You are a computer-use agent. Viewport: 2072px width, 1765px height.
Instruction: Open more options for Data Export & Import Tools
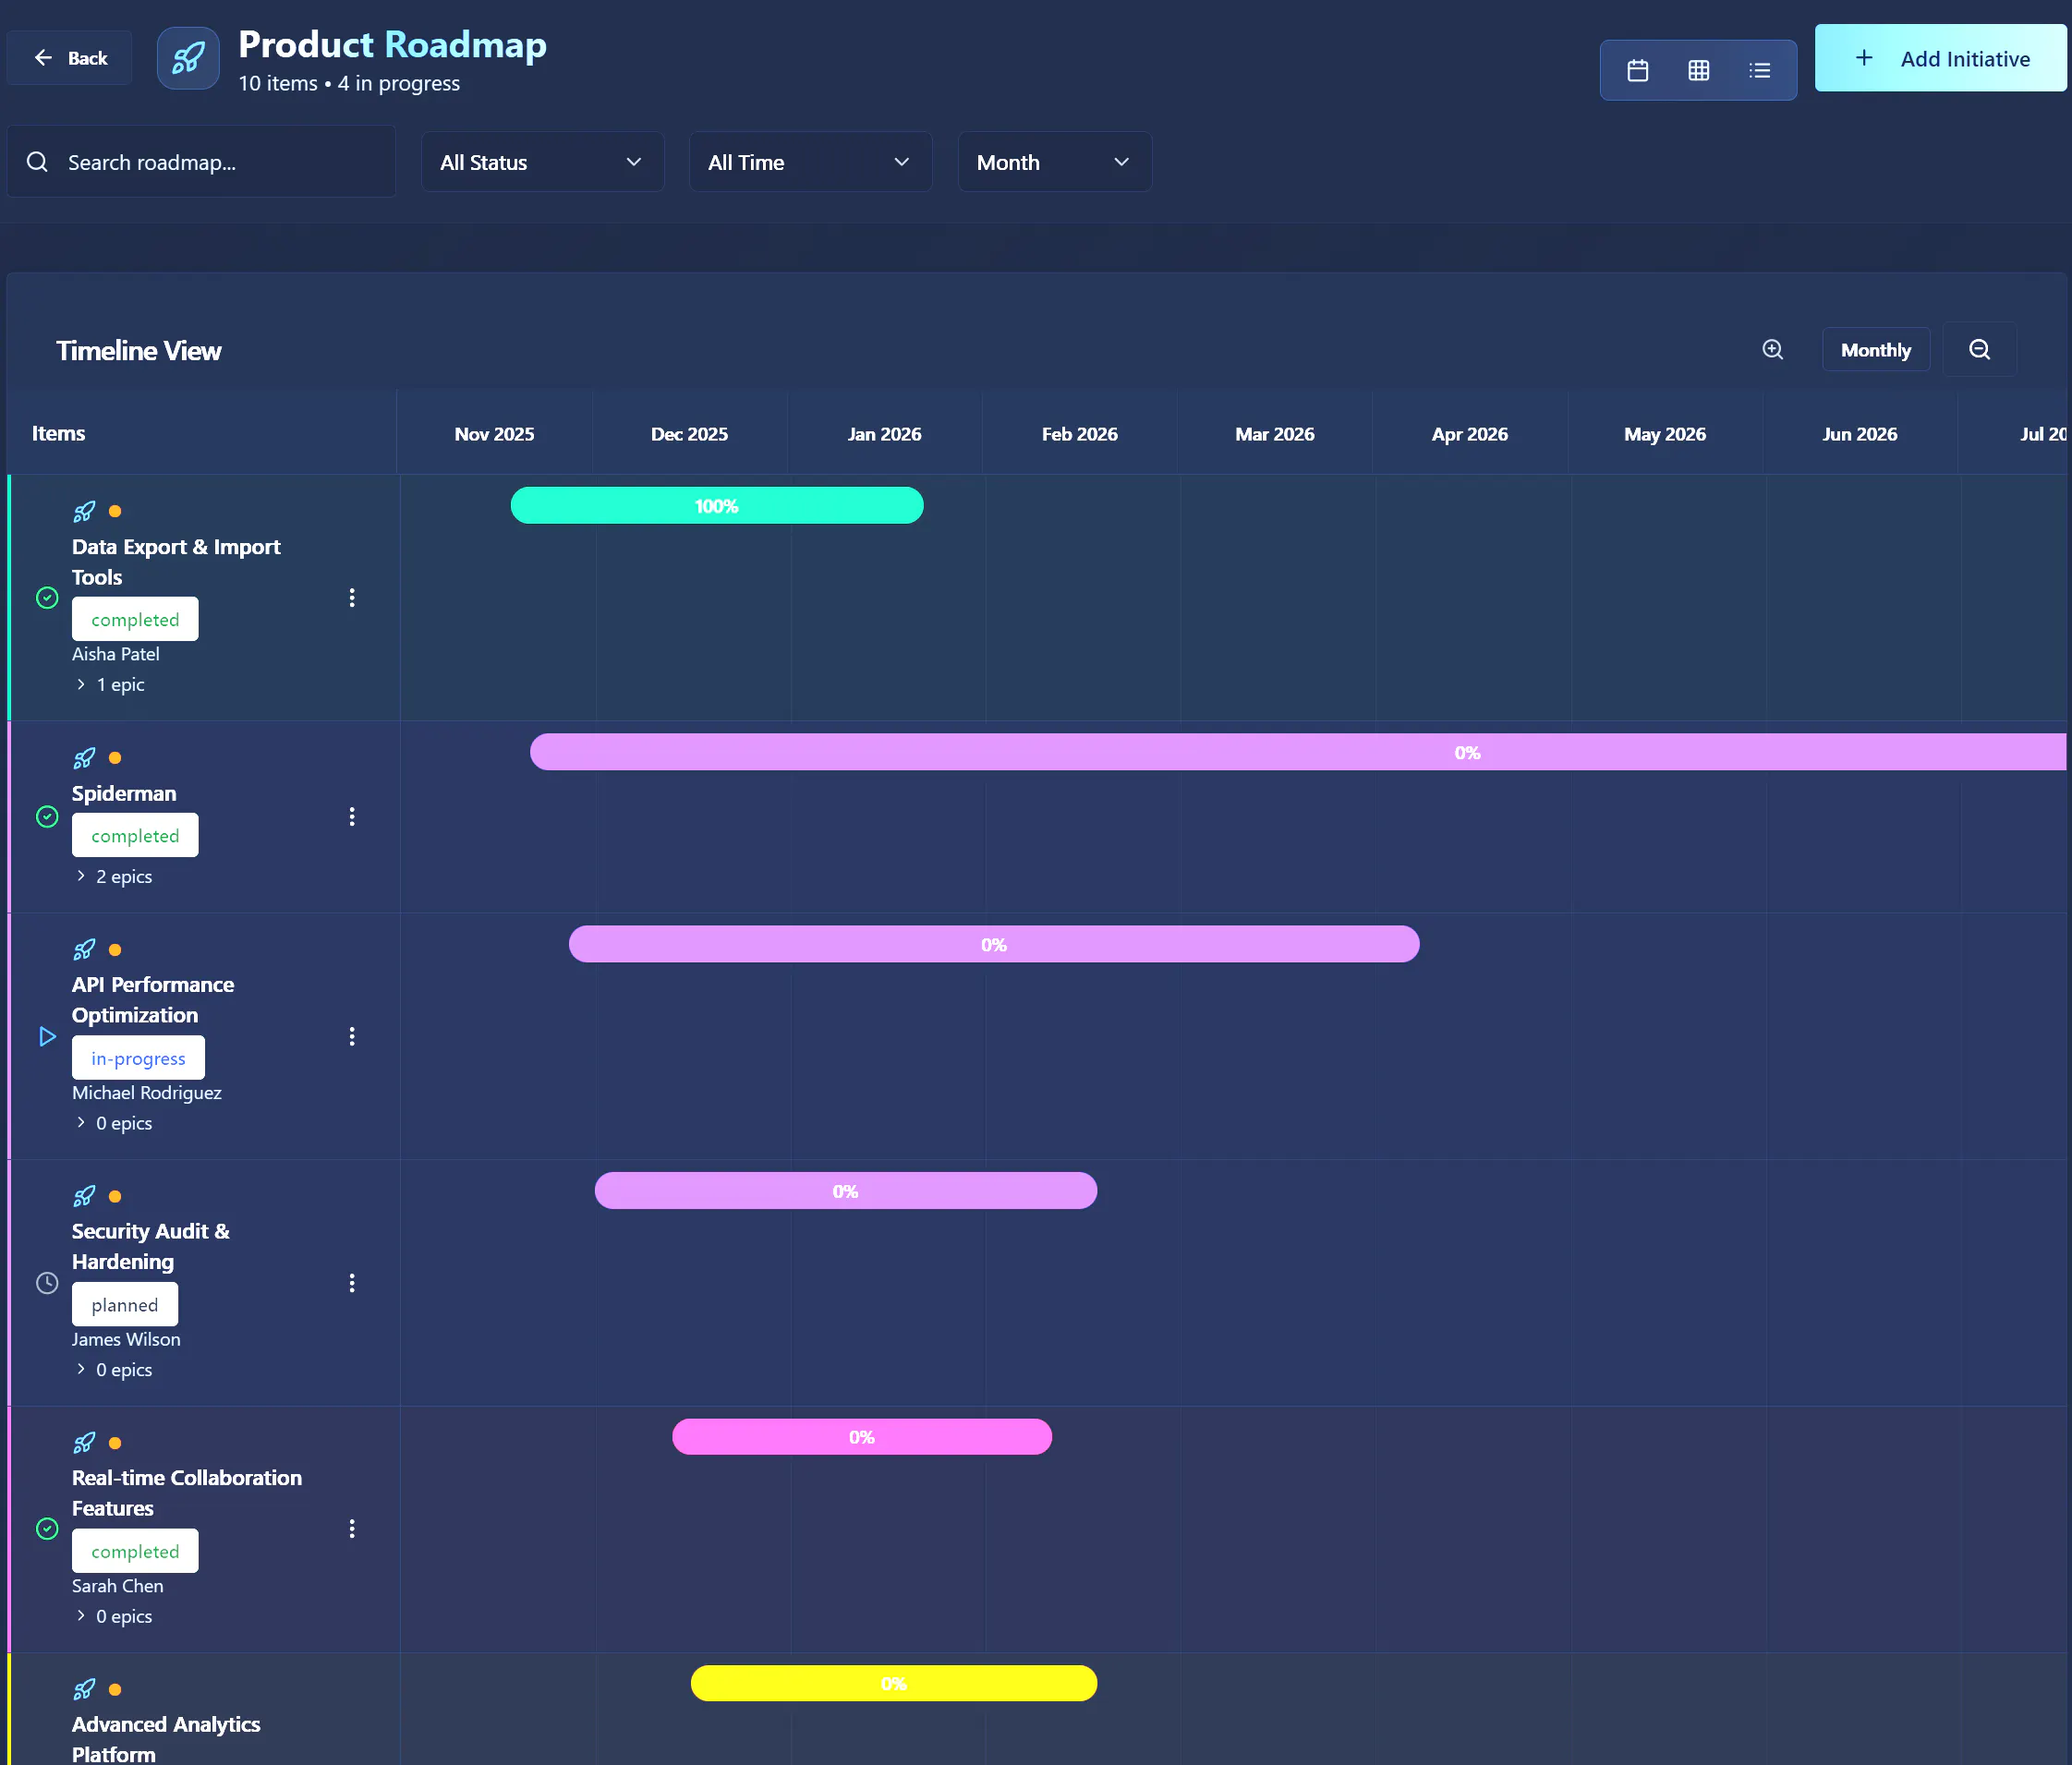pos(352,598)
